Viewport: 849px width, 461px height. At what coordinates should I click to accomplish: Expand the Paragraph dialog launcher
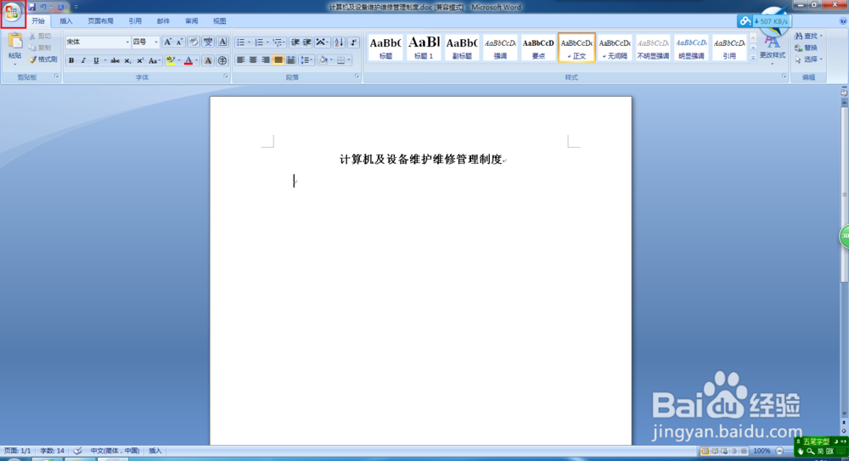pyautogui.click(x=357, y=77)
